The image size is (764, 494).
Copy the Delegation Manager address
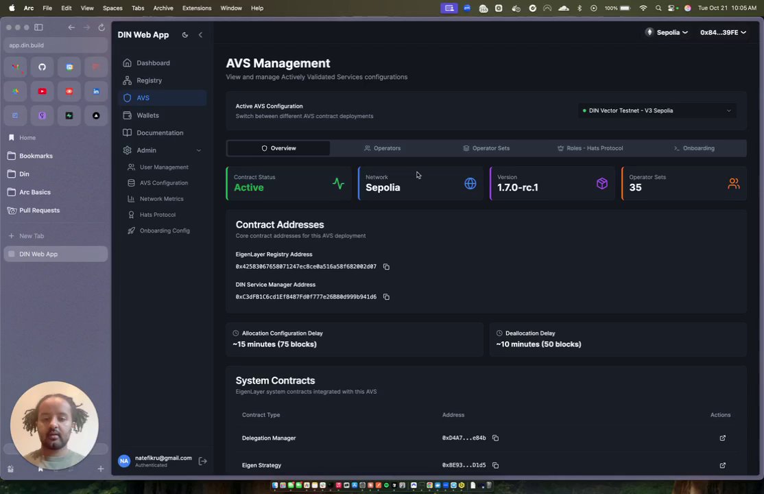pos(496,438)
